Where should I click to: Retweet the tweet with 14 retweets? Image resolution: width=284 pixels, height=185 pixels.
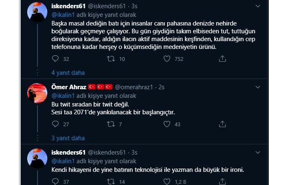(111, 181)
